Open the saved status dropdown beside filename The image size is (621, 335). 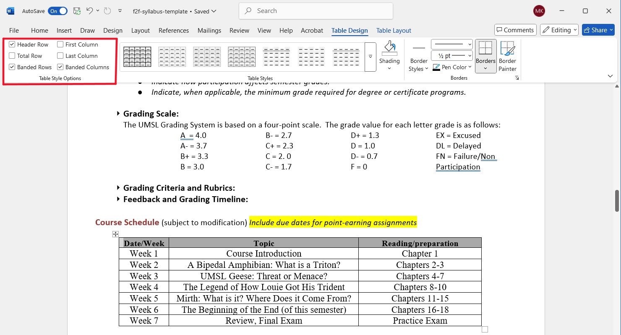pyautogui.click(x=214, y=11)
